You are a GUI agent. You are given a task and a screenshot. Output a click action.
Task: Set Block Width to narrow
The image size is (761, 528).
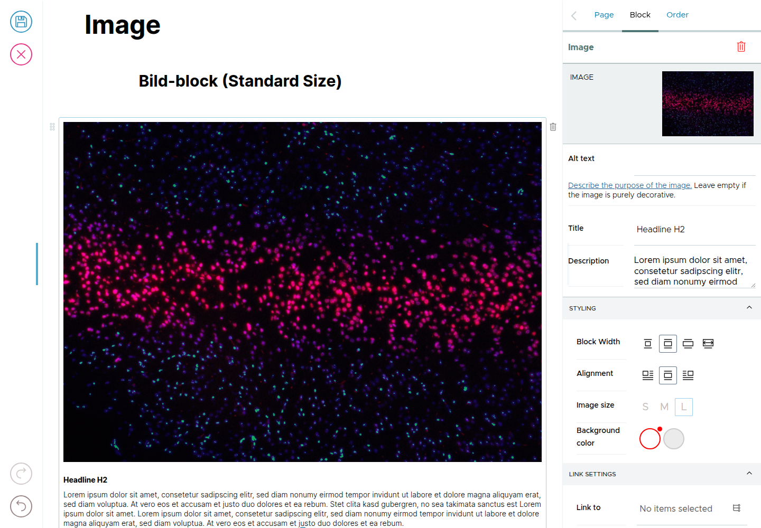pyautogui.click(x=648, y=344)
